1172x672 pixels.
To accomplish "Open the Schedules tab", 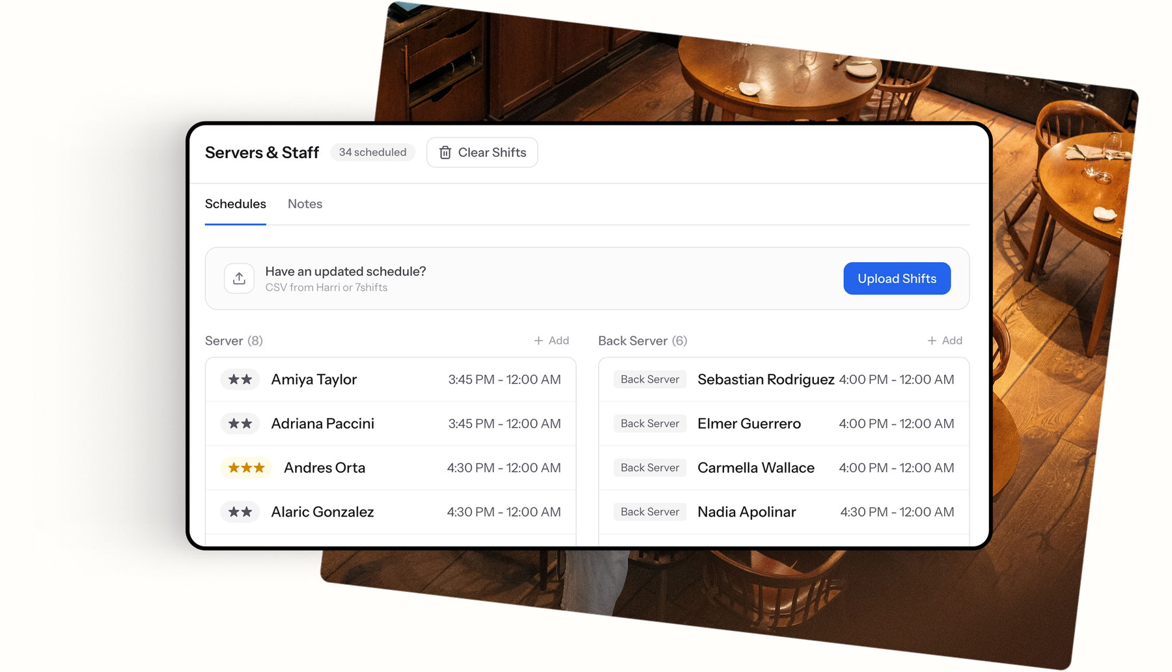I will click(235, 204).
